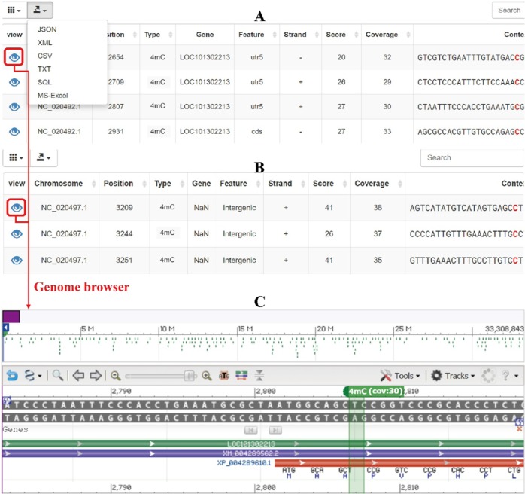Sort table B by Position column

124,184
